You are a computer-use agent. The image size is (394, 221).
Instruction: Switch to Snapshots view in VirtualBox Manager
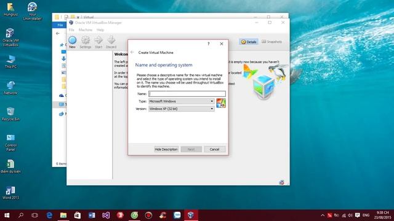pos(271,42)
